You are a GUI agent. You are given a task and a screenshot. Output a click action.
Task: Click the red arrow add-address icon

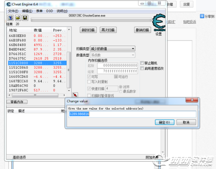(x=75, y=94)
